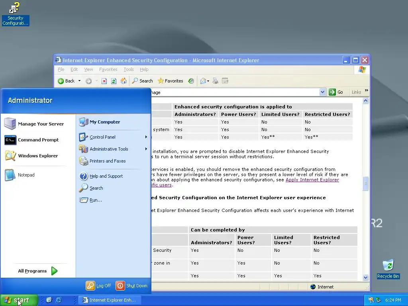The width and height of the screenshot is (408, 306).
Task: Click the "Administrators?" header in upper table
Action: click(x=195, y=114)
